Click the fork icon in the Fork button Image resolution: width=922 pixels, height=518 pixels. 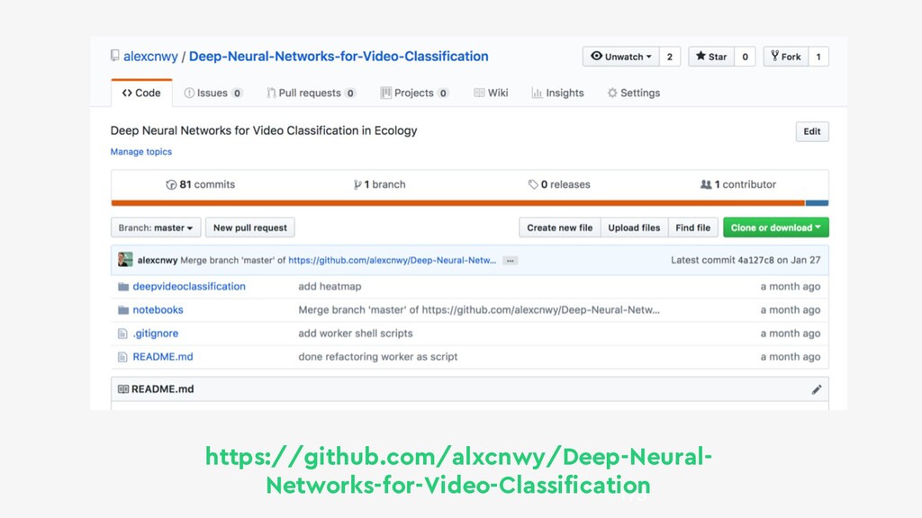775,56
